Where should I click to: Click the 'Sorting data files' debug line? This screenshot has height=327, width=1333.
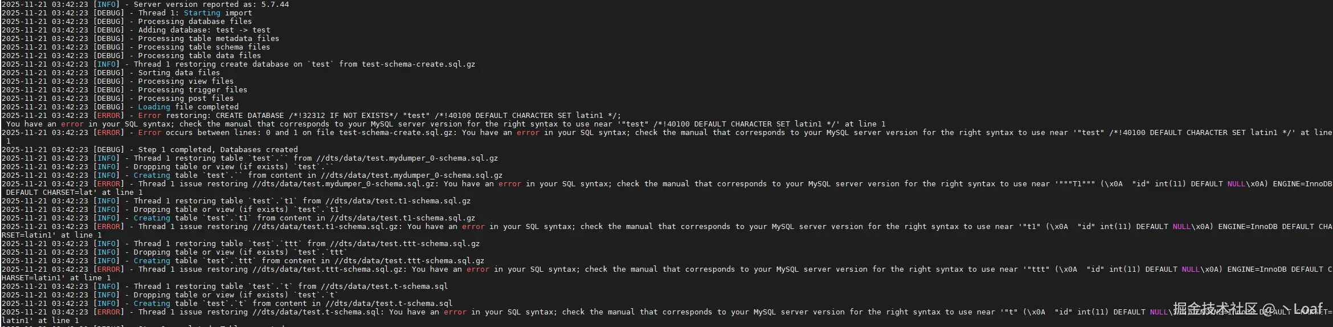pos(178,73)
